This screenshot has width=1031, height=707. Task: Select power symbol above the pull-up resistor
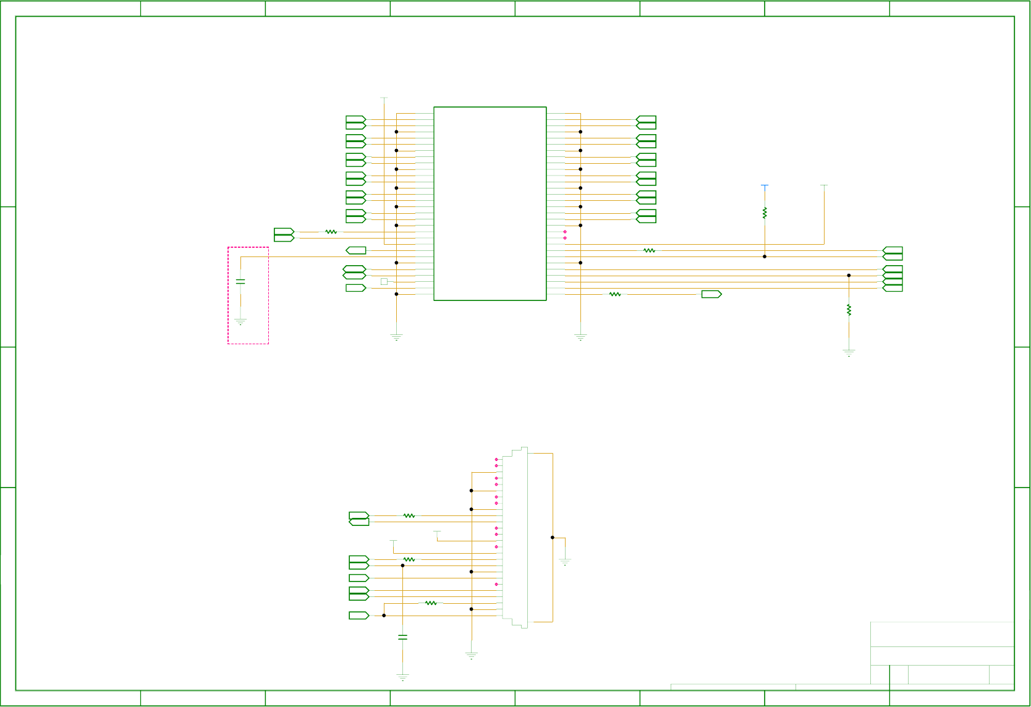(765, 185)
